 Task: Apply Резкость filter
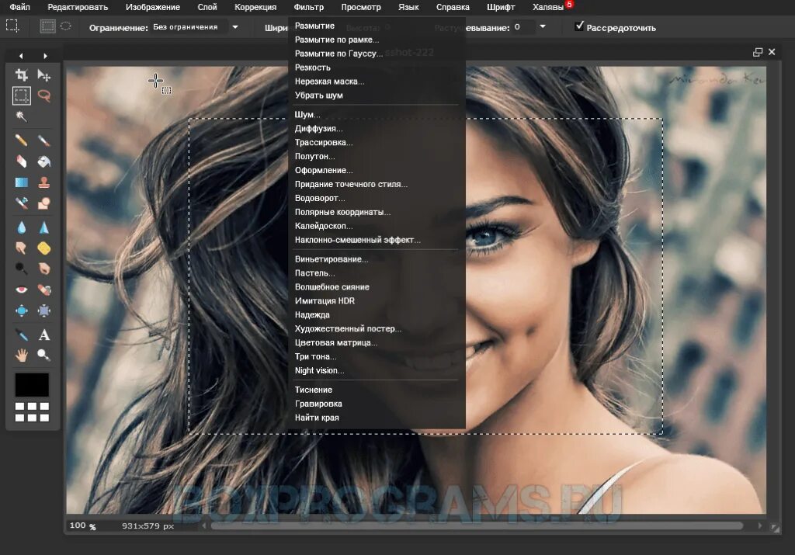(x=312, y=68)
